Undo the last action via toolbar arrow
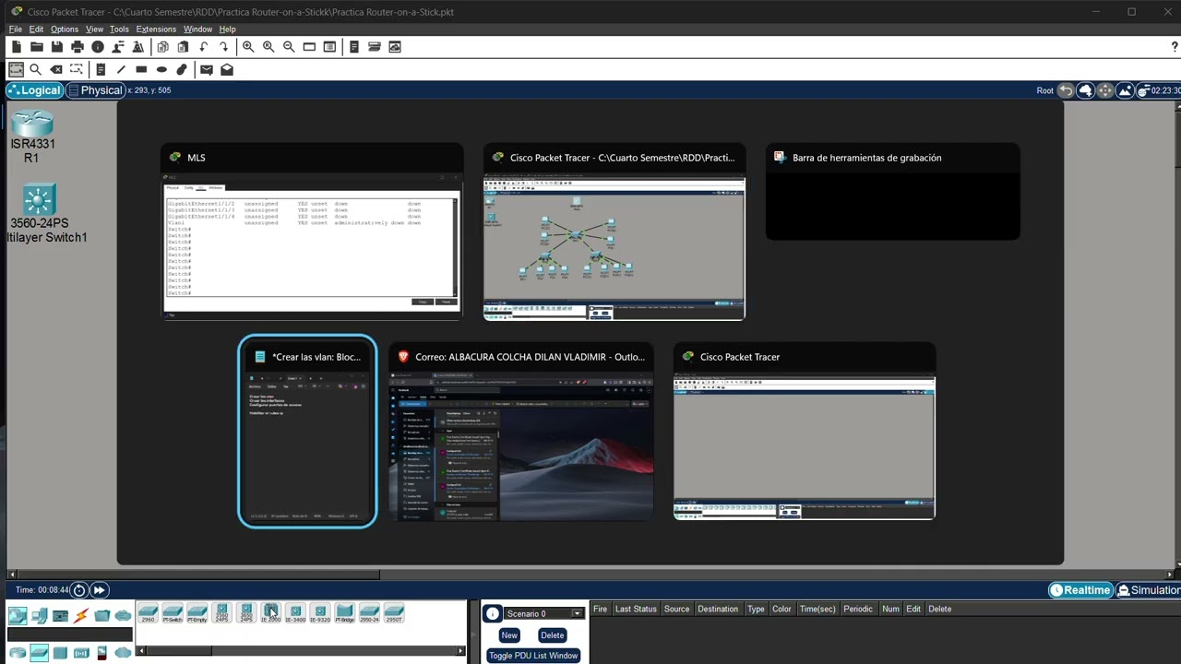The width and height of the screenshot is (1181, 664). (204, 47)
